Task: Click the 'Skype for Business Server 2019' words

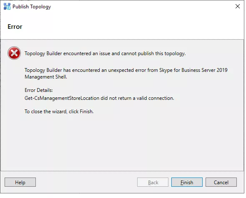Action: [193, 70]
